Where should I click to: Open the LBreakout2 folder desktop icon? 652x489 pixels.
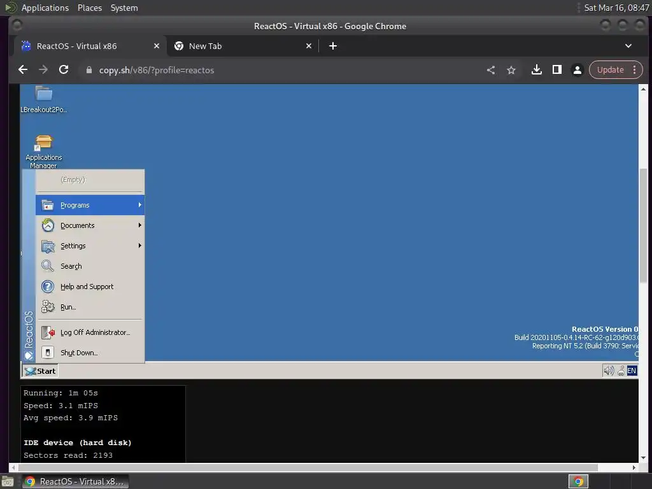[x=44, y=99]
